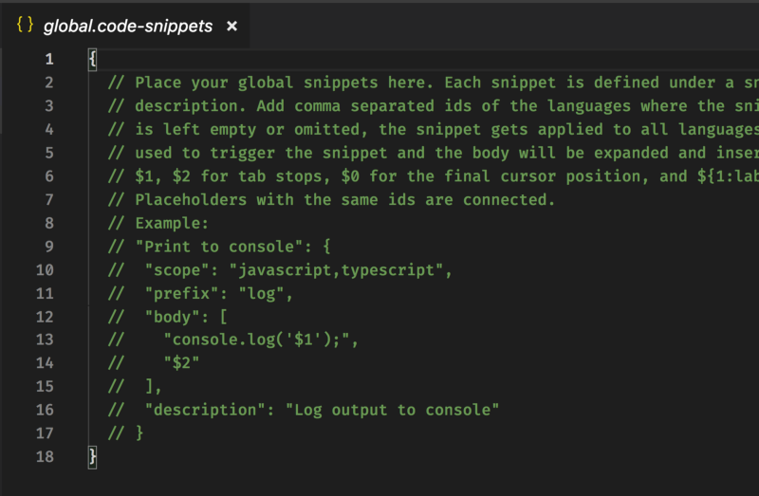759x496 pixels.
Task: Click the "description" key text
Action: [210, 409]
